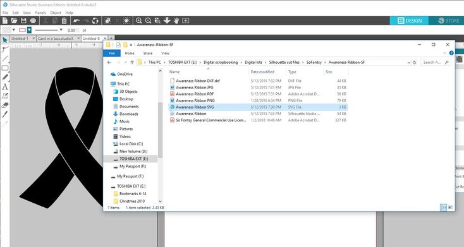
Task: Open the line style dropdown arrow
Action: pos(61,30)
